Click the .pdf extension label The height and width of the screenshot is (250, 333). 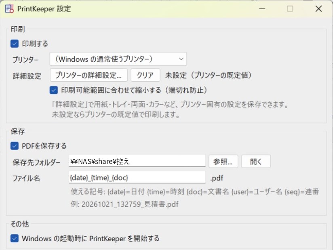(217, 178)
